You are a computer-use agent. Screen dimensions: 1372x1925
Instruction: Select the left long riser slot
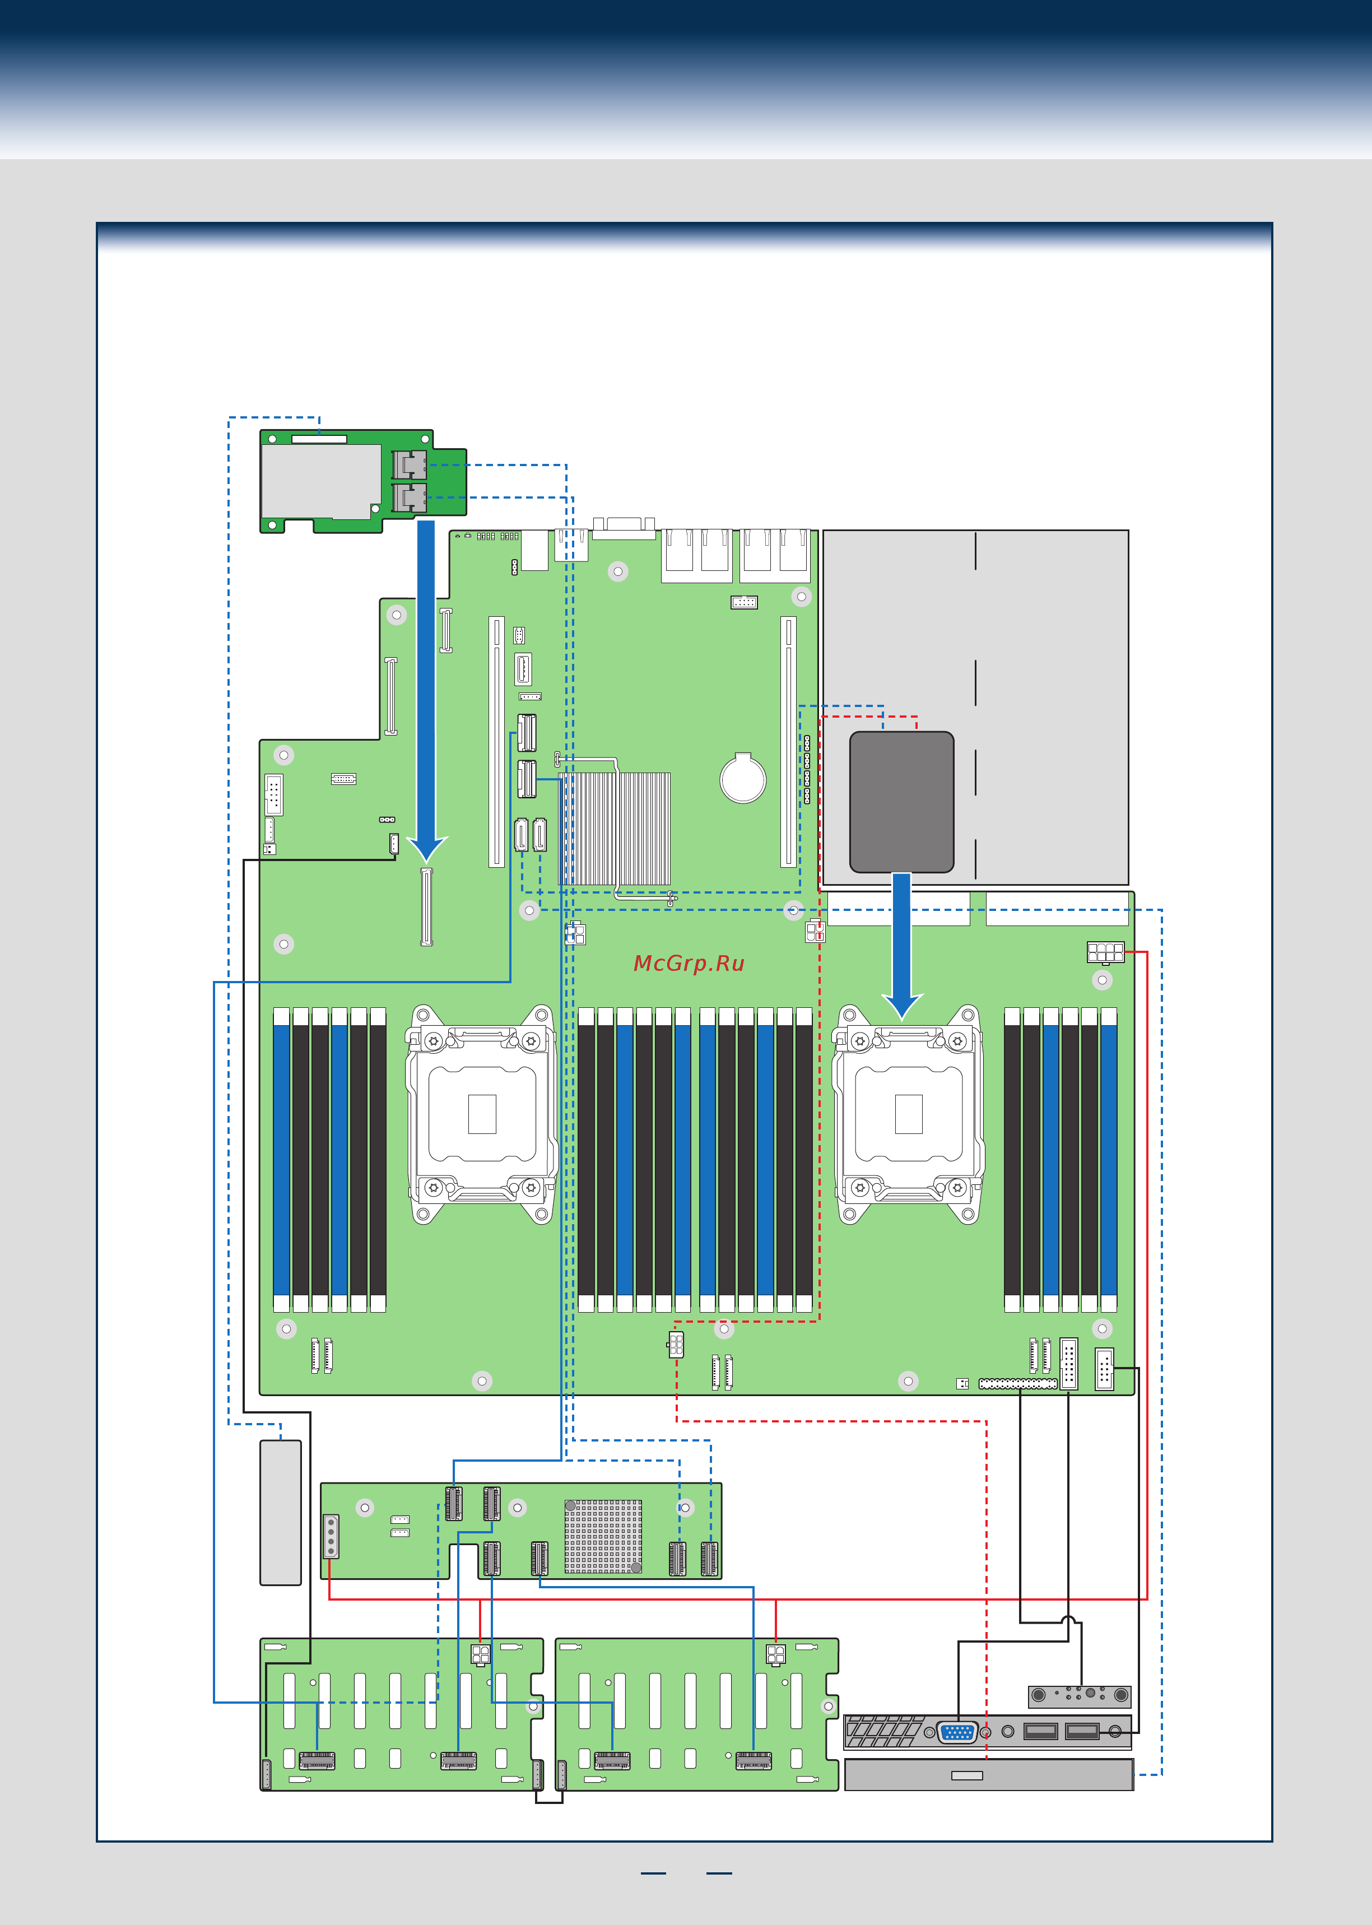[497, 742]
